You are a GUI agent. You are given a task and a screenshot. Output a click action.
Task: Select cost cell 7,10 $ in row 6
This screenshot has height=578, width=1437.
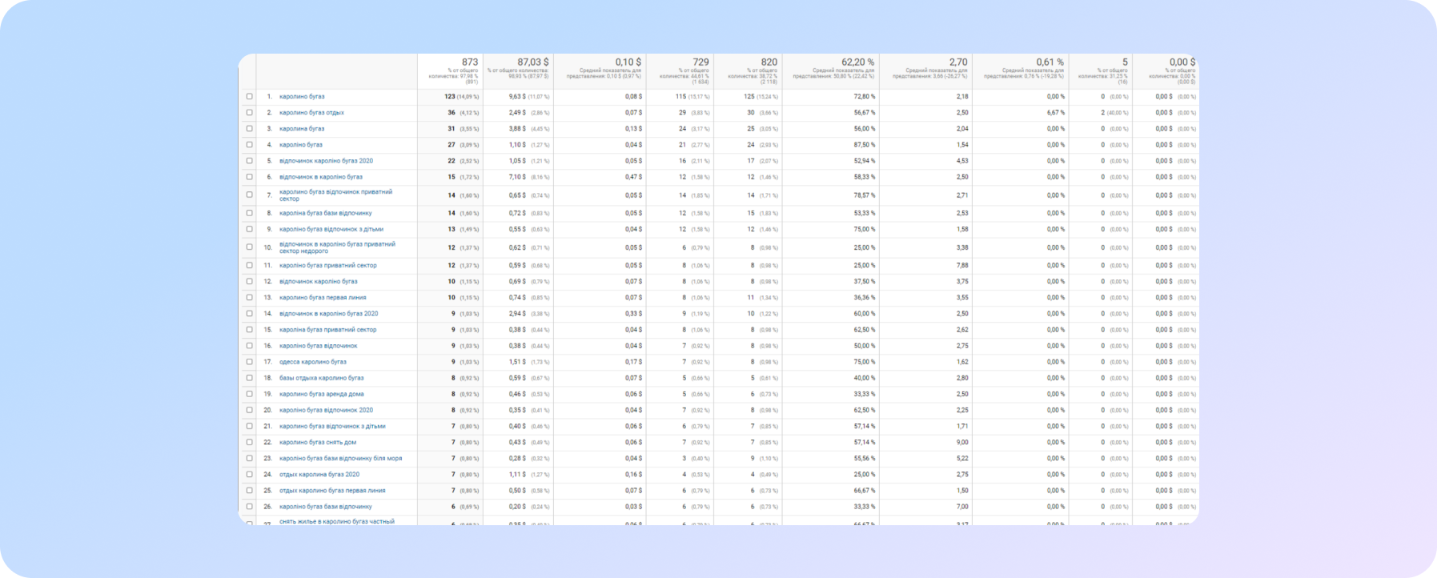[517, 177]
